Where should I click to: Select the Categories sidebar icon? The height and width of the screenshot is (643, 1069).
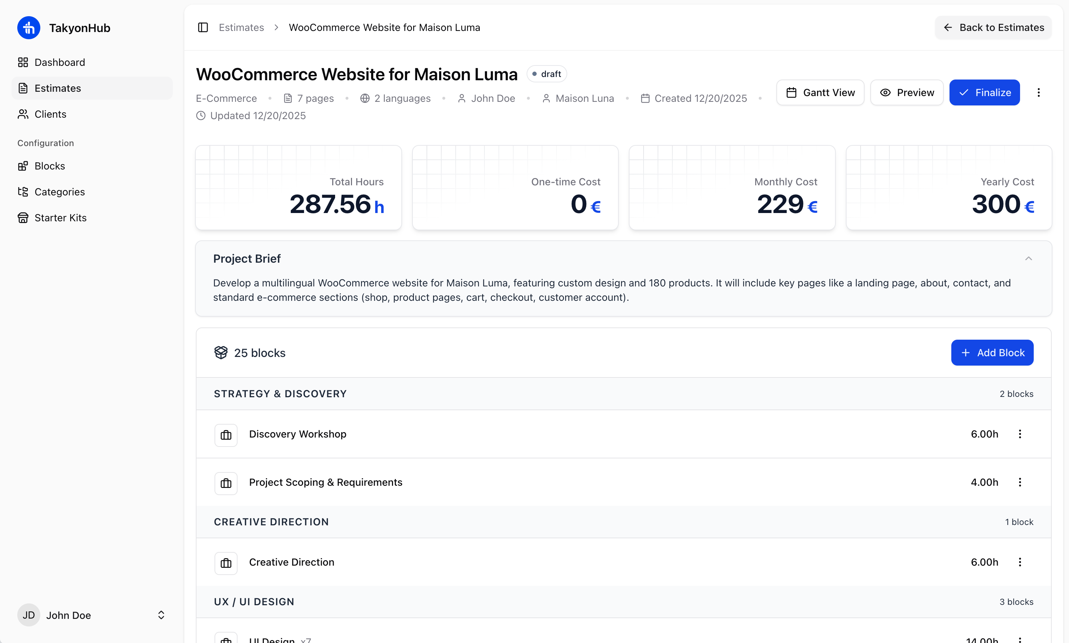point(23,191)
